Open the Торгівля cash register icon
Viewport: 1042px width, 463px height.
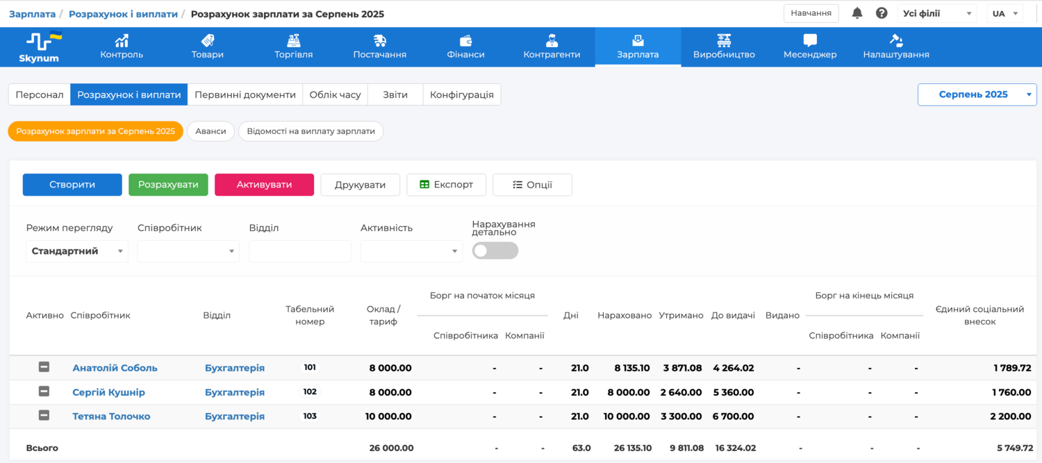click(293, 40)
